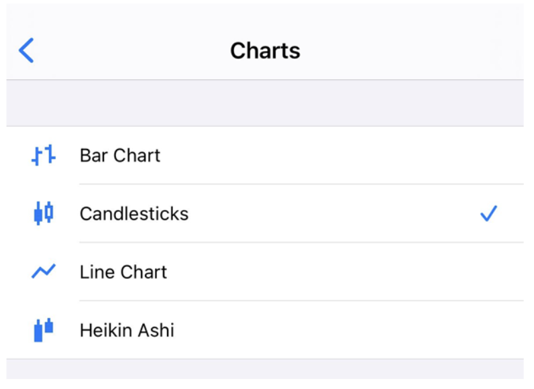Choose the Candlesticks text label

click(134, 214)
